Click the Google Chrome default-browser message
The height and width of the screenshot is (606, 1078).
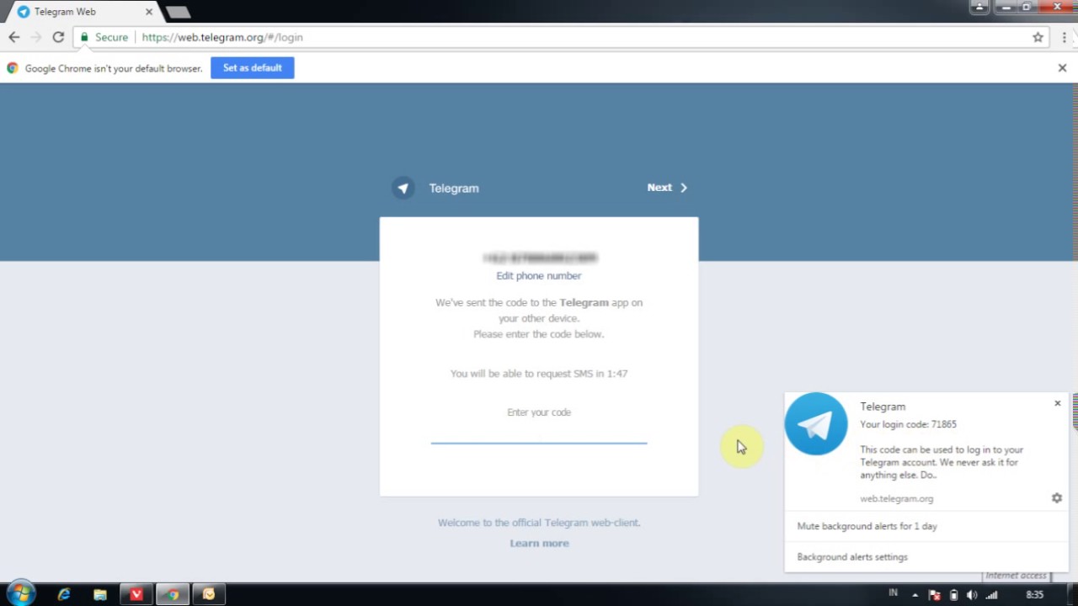[114, 68]
